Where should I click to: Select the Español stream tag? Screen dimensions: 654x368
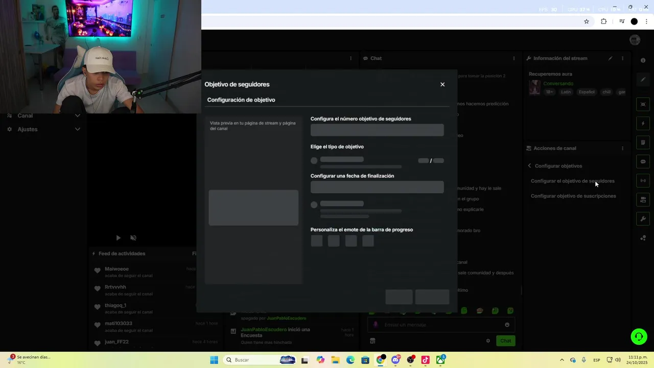pos(587,92)
